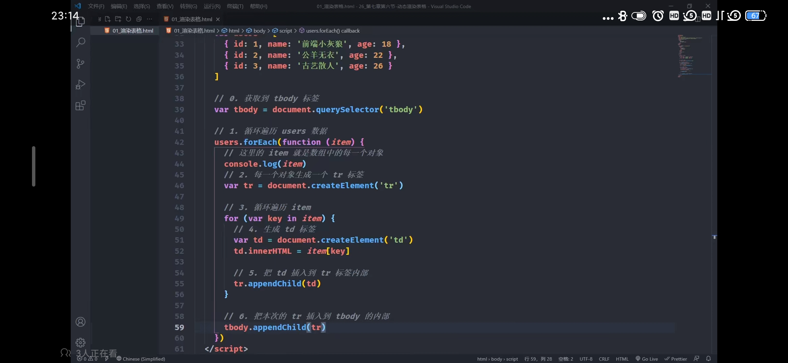Start Go Live server

(647, 359)
